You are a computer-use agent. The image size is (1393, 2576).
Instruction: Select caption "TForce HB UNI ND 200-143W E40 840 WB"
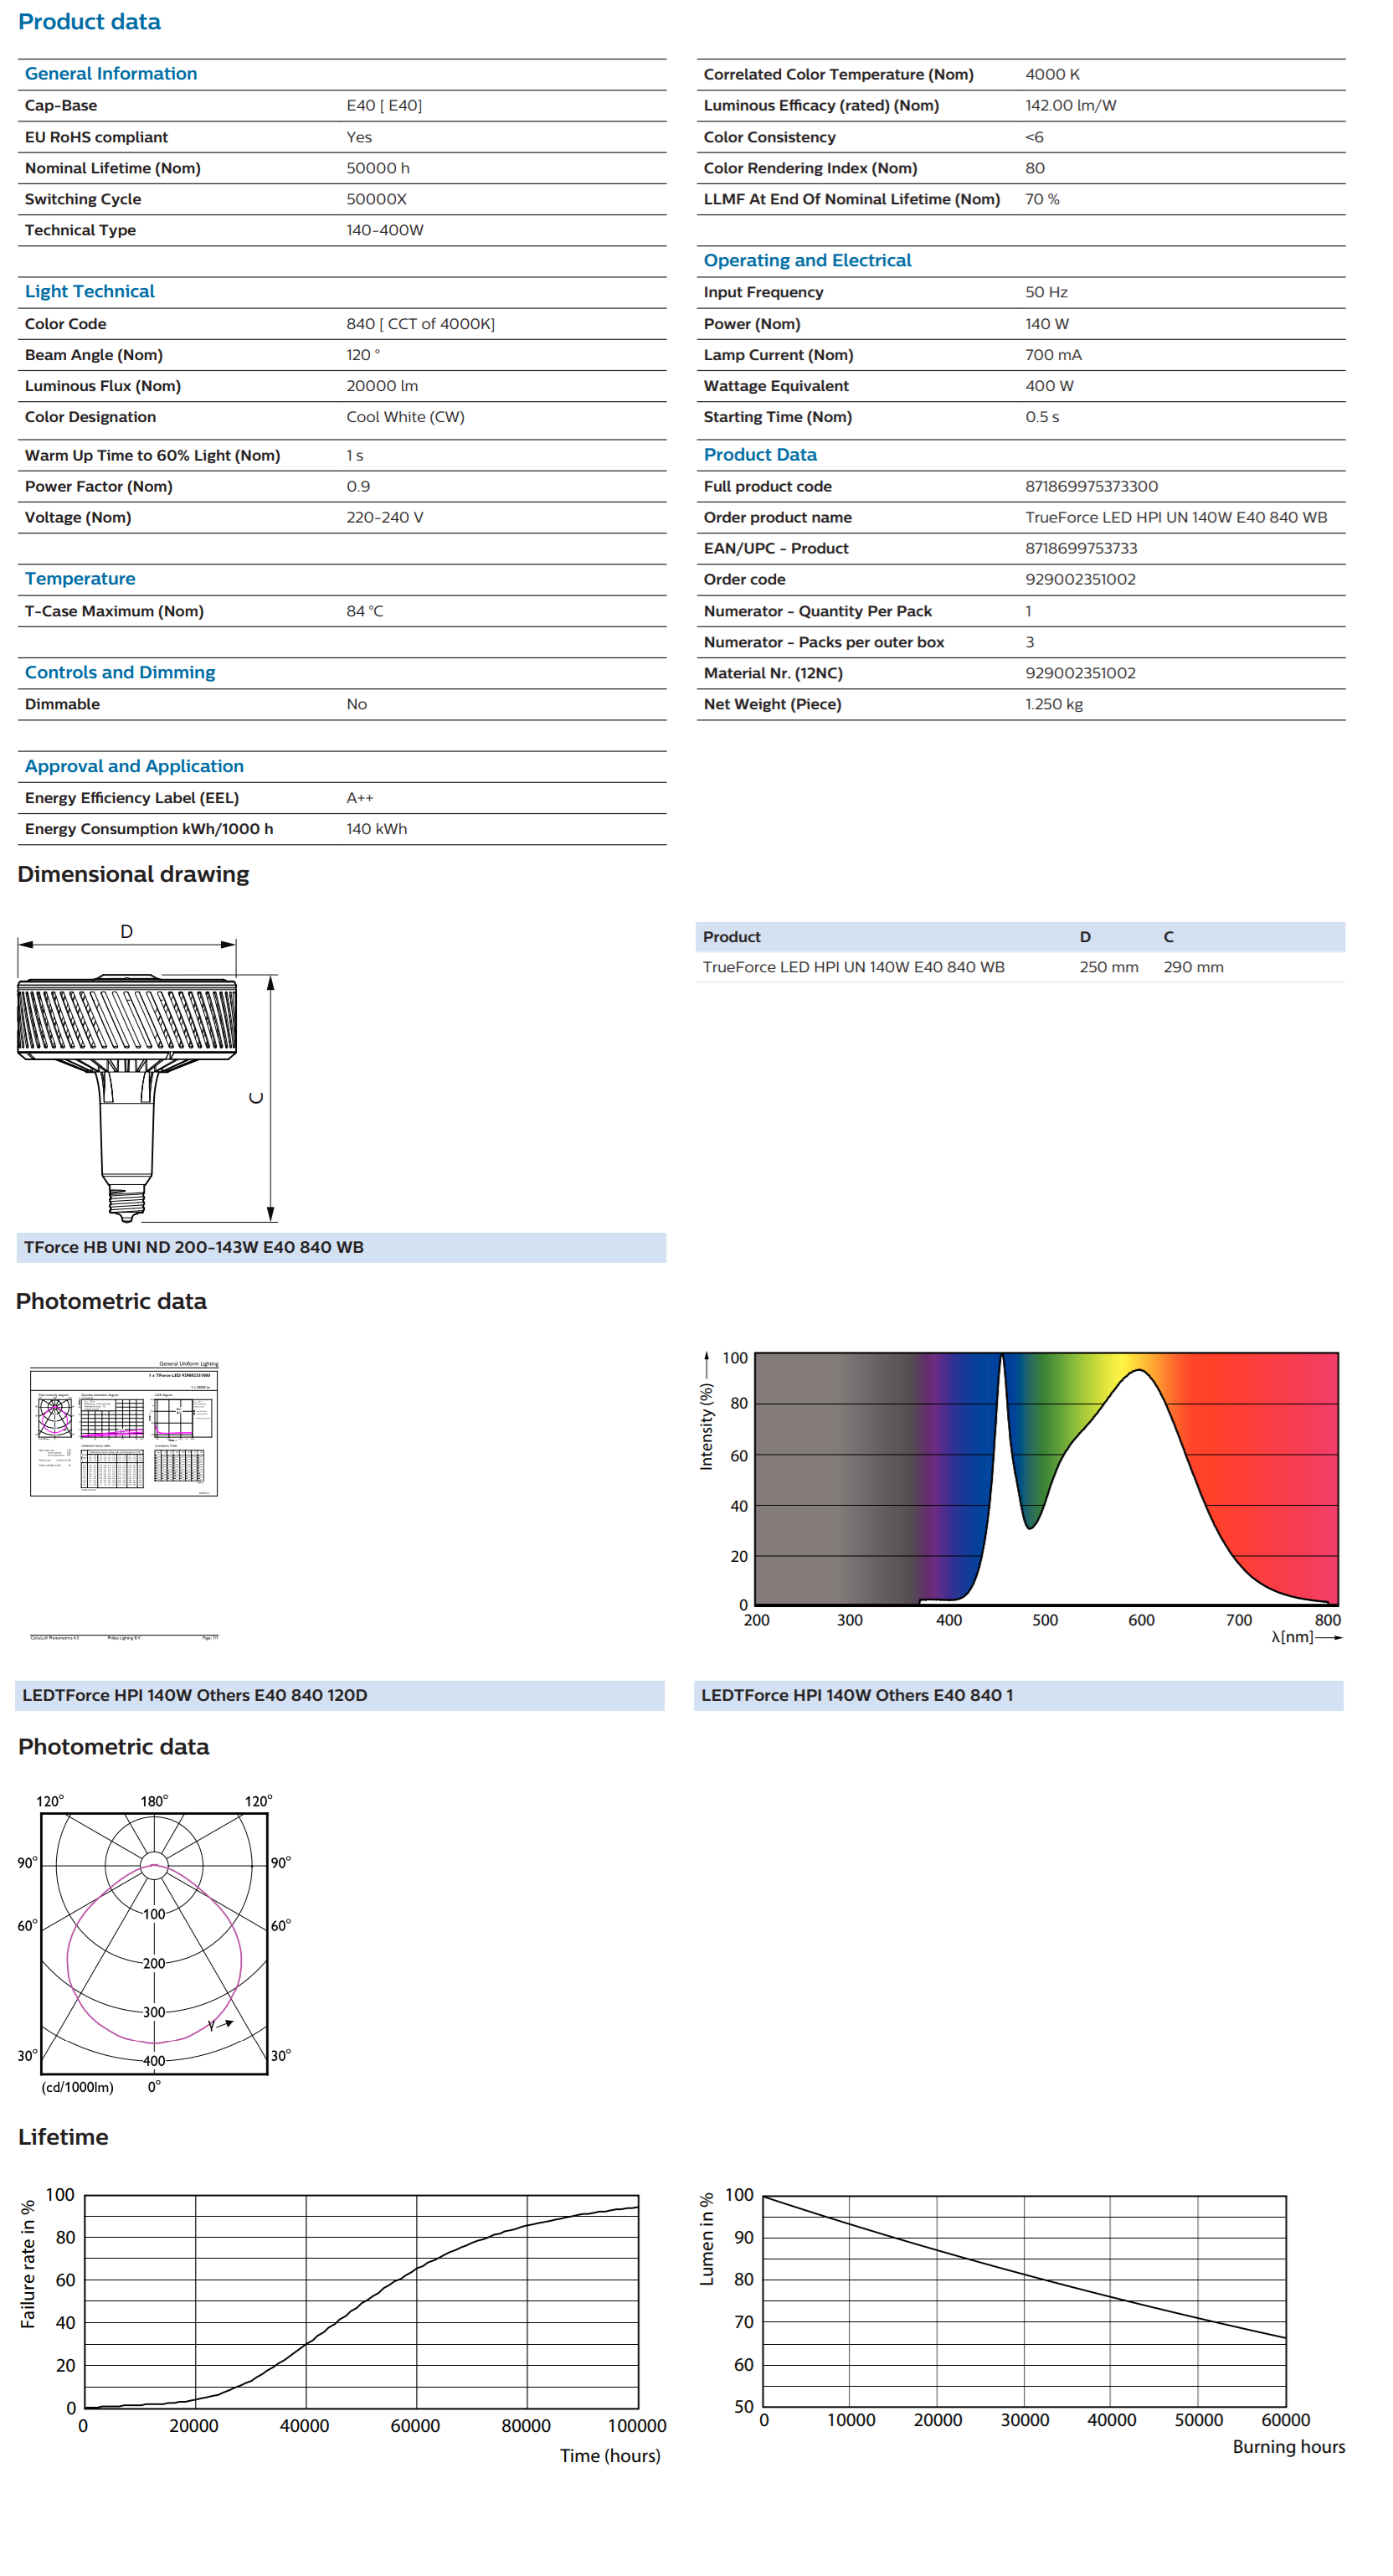coord(194,1248)
